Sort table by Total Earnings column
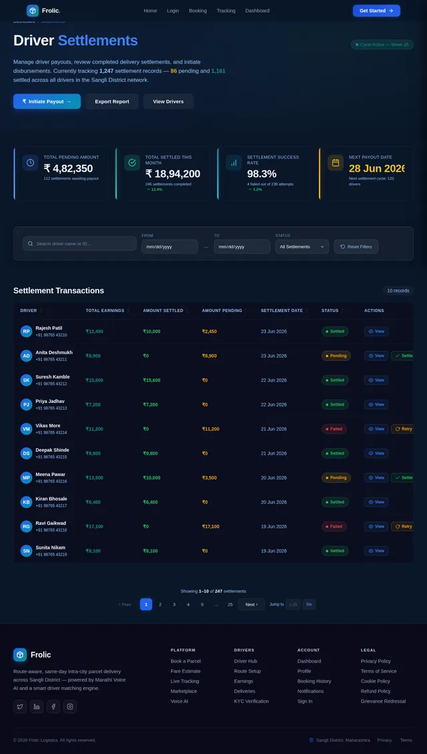This screenshot has width=427, height=754. click(107, 311)
